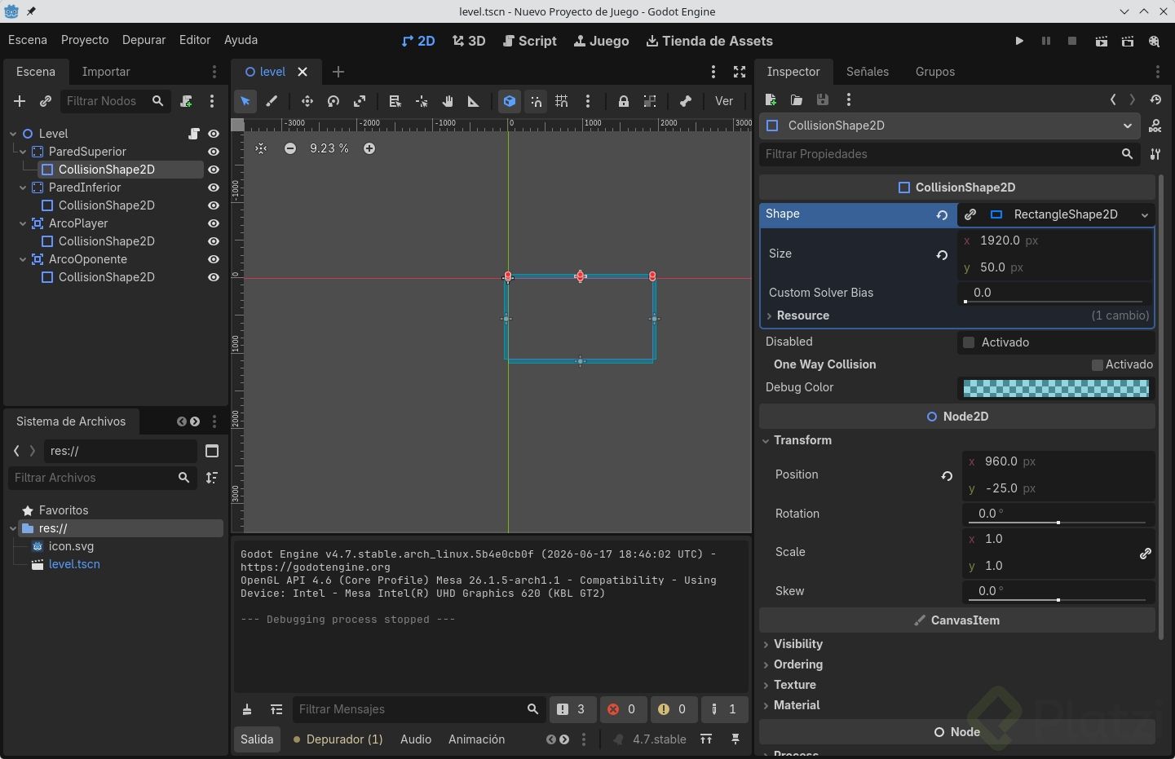The image size is (1175, 759).
Task: Hide the ArcoOponente node
Action: (x=214, y=259)
